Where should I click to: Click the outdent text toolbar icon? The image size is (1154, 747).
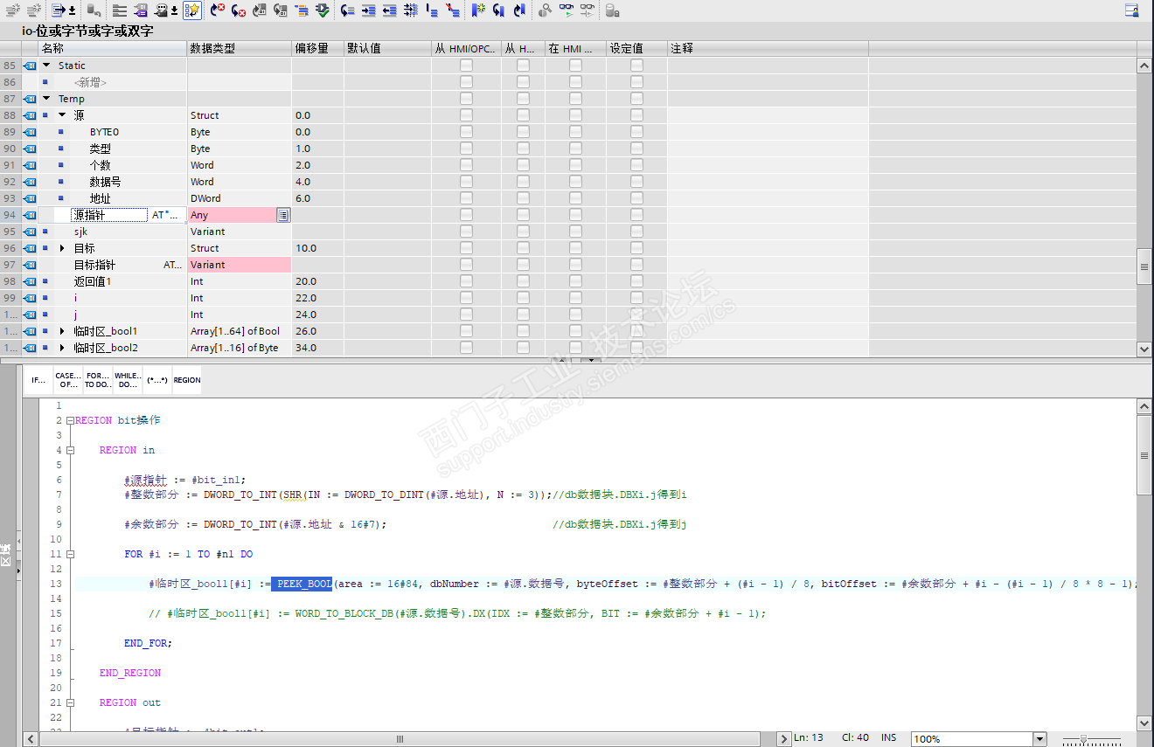tap(390, 10)
